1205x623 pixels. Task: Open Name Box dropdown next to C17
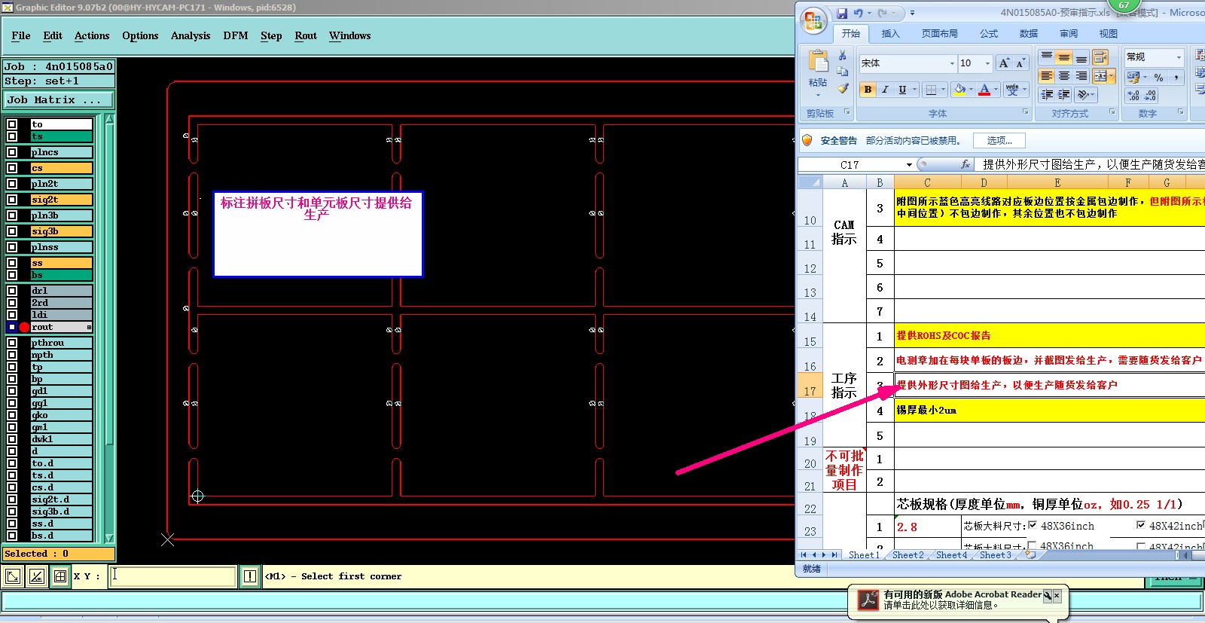point(909,164)
